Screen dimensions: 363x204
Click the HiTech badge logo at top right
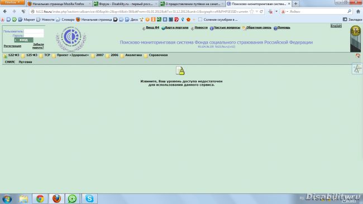(355, 39)
